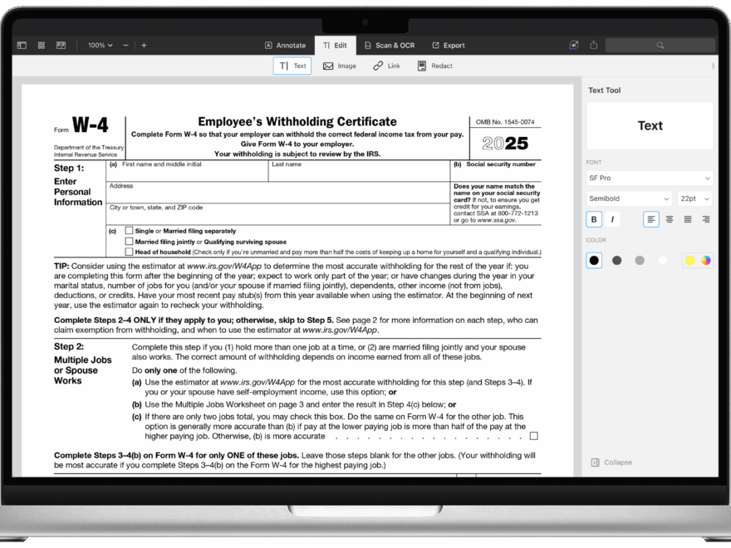Switch to the Scan & OCR tab
Screen dimensions: 731x548
pos(389,45)
